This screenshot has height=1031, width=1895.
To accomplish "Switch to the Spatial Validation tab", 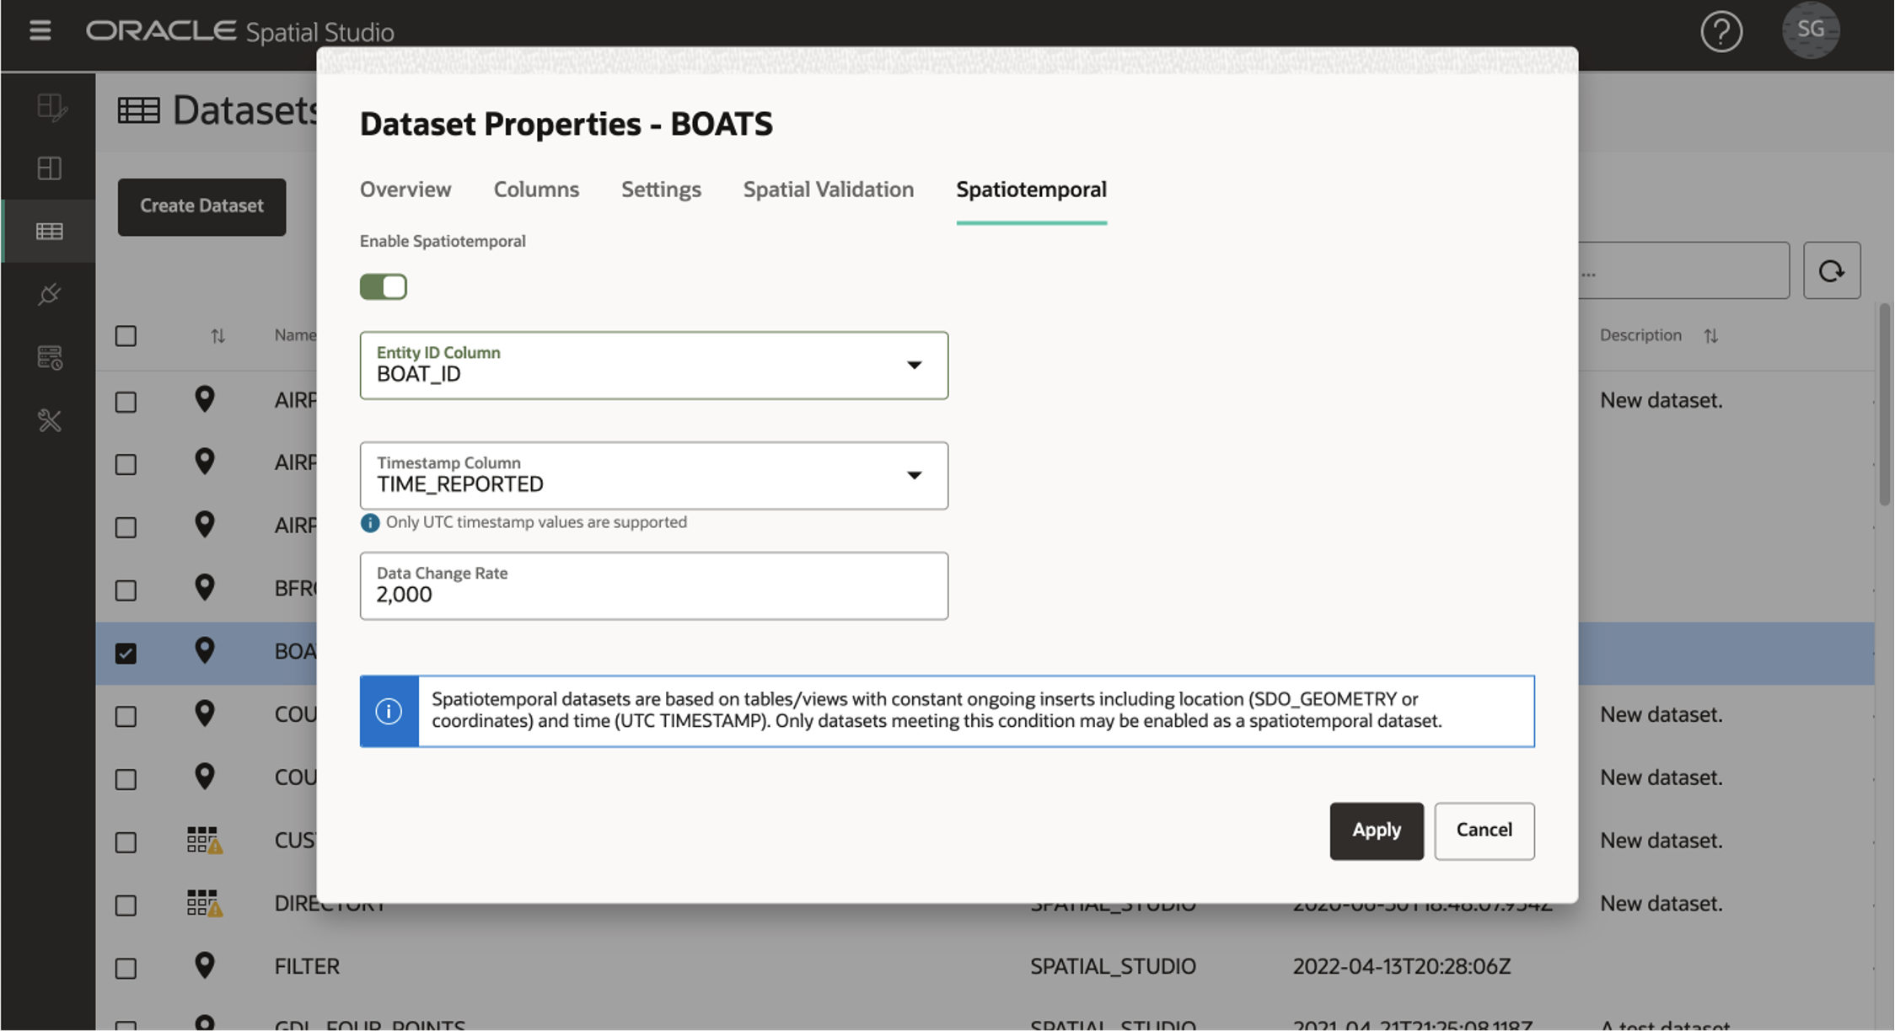I will [x=828, y=190].
